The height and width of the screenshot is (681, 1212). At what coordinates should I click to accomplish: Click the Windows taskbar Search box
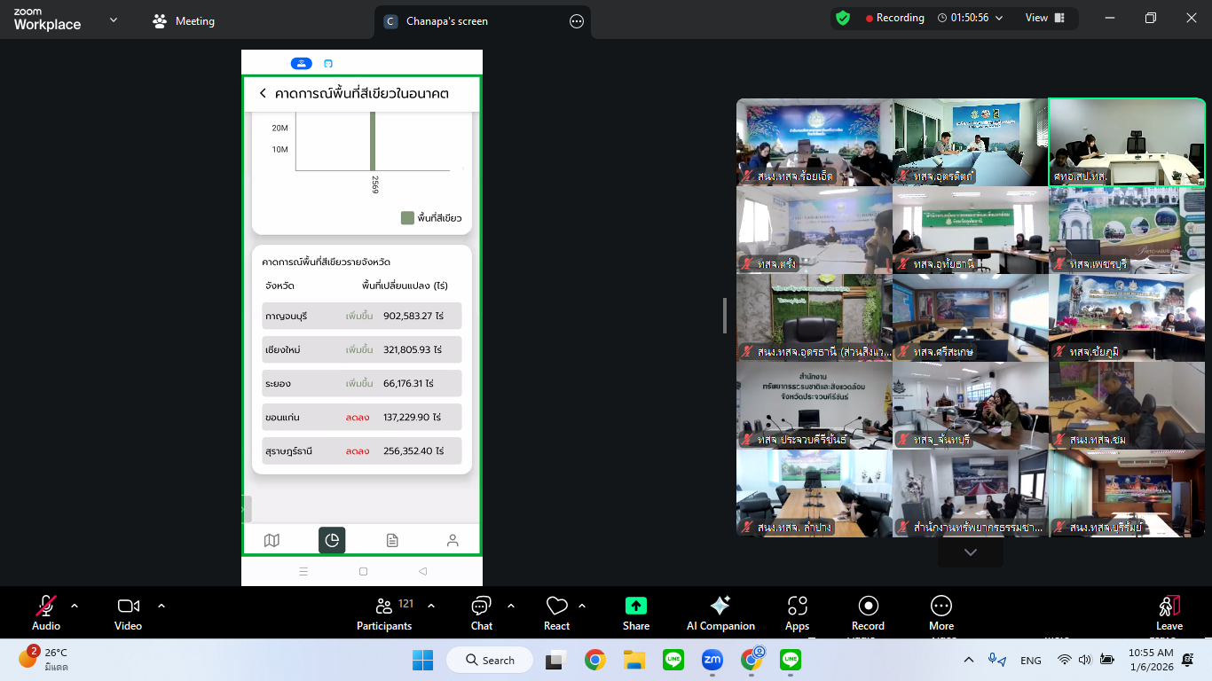[489, 660]
